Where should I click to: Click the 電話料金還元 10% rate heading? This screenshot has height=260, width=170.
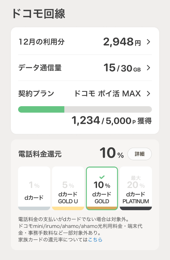[x=111, y=154]
